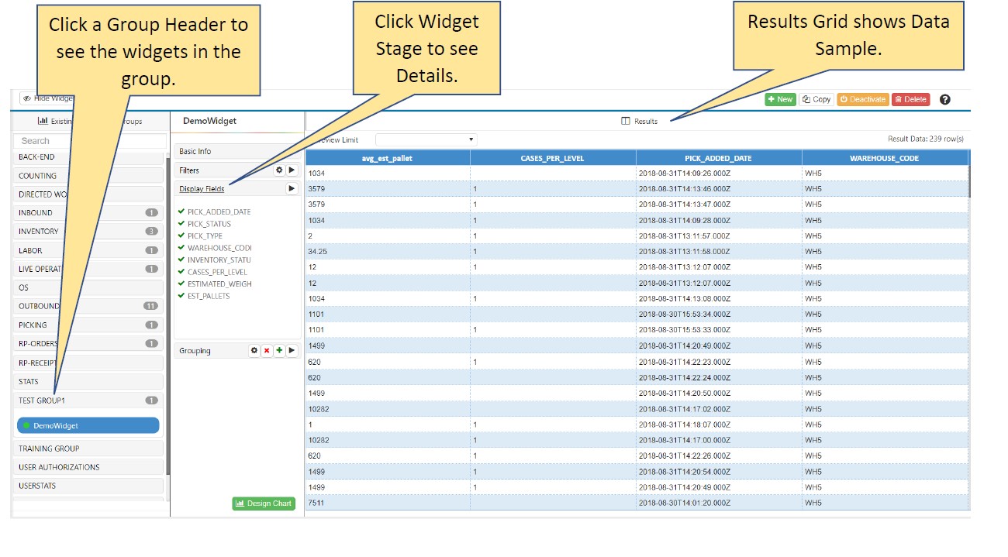The image size is (1008, 557).
Task: Select DemoWidget in TEST GROUP1
Action: pyautogui.click(x=88, y=426)
